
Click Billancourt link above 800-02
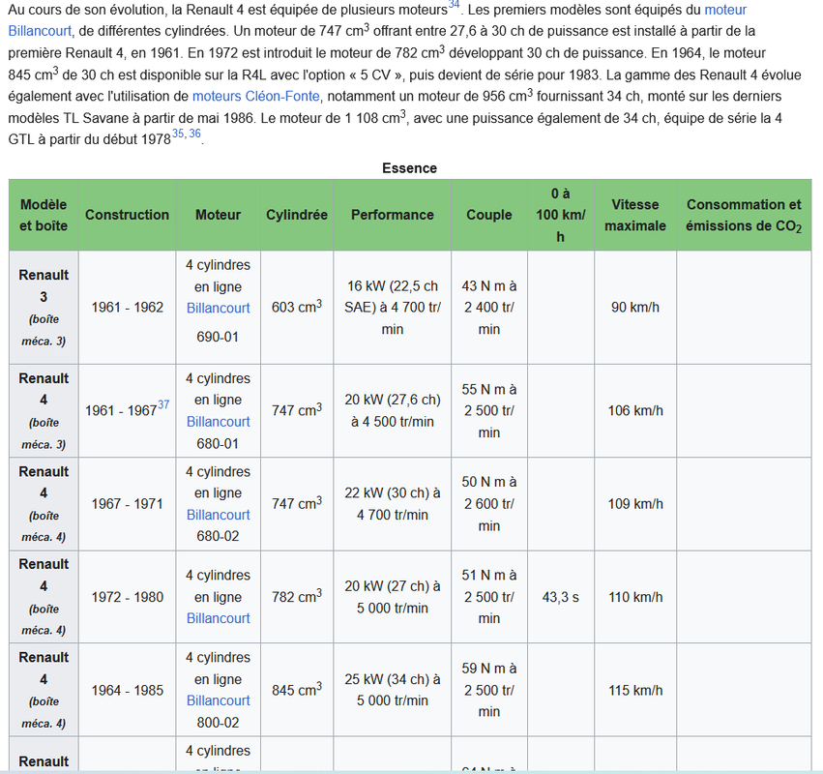(218, 700)
